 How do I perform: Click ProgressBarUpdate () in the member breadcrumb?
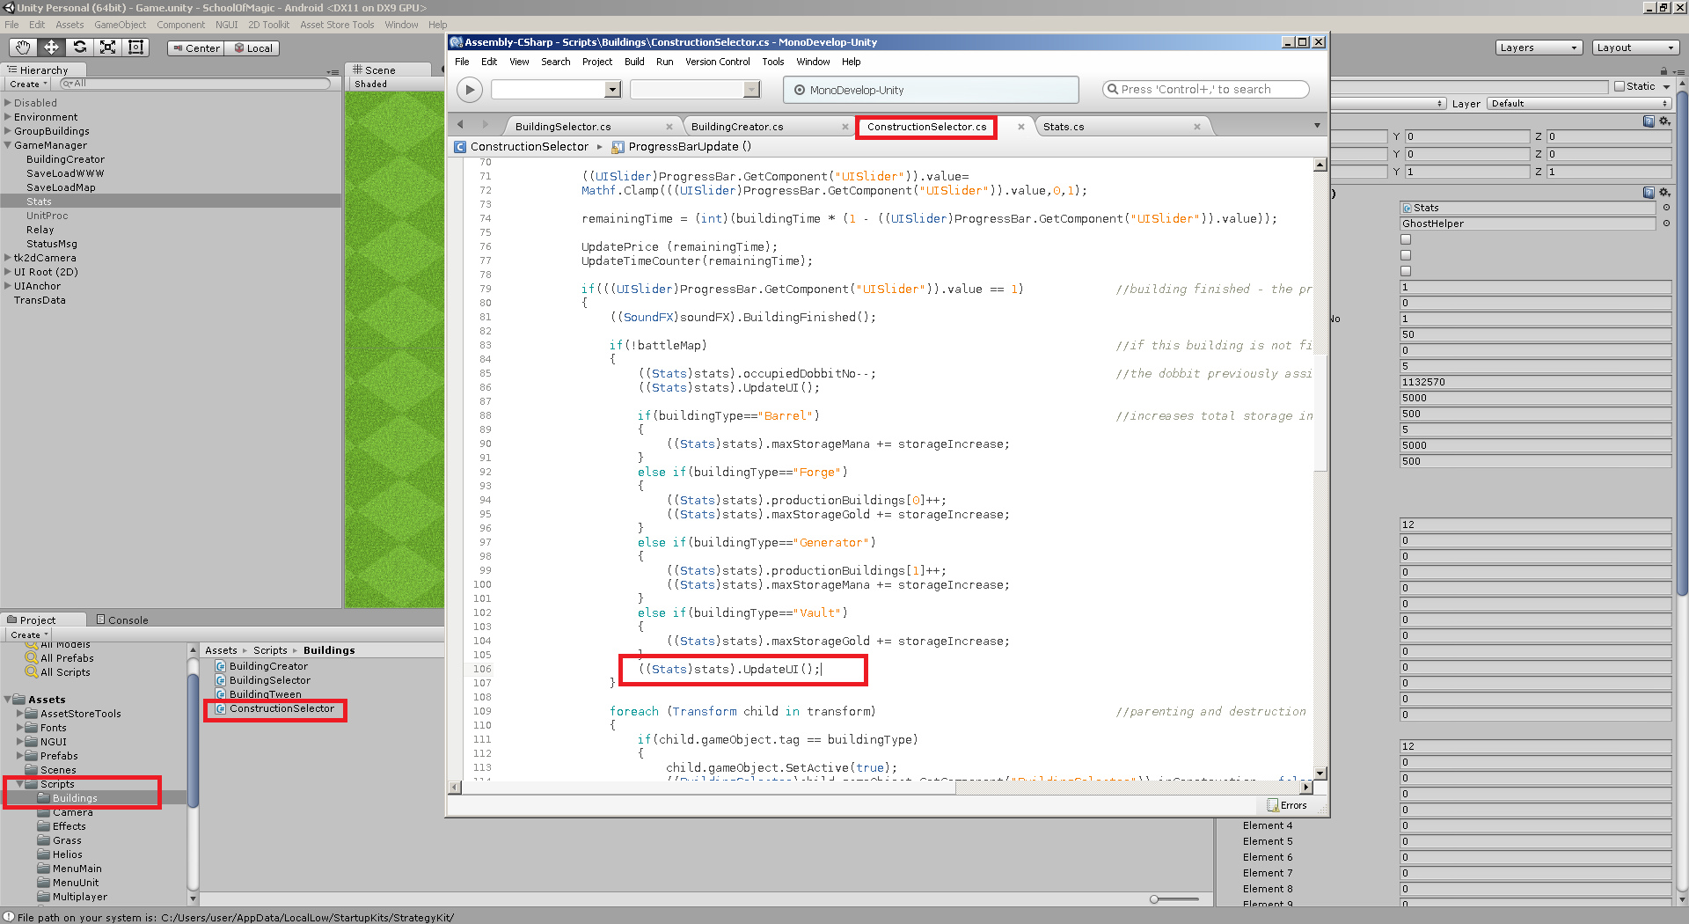(690, 146)
